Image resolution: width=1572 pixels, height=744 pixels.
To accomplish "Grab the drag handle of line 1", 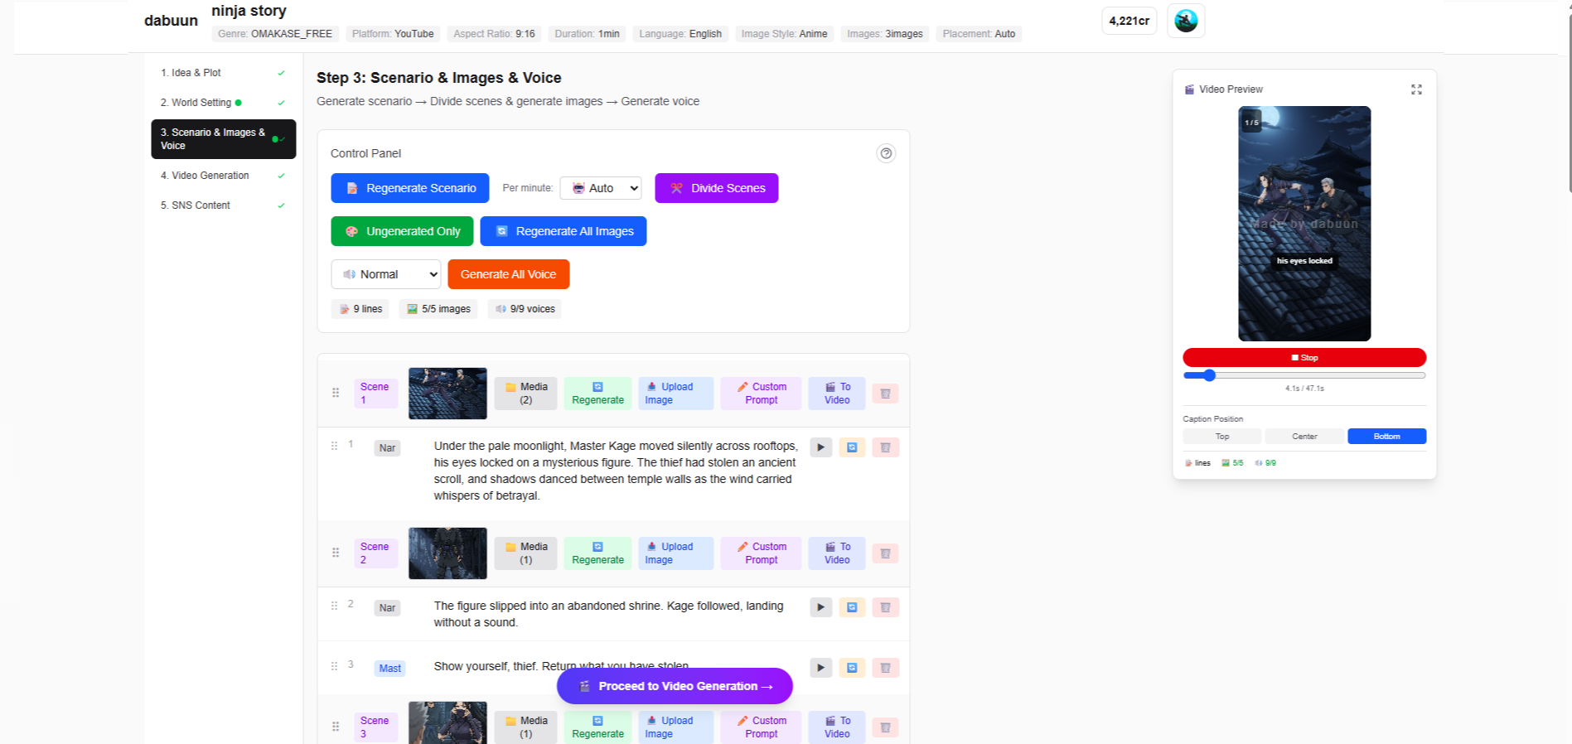I will tap(335, 446).
